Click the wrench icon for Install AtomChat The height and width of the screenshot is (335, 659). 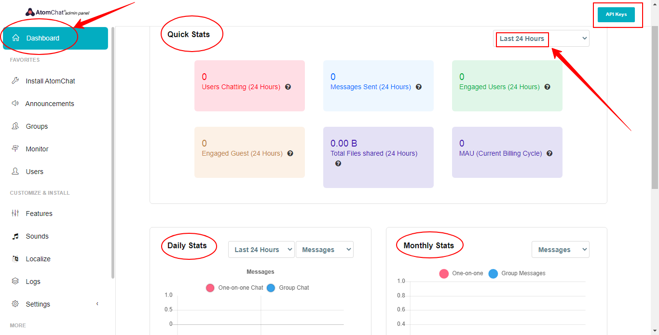(15, 81)
